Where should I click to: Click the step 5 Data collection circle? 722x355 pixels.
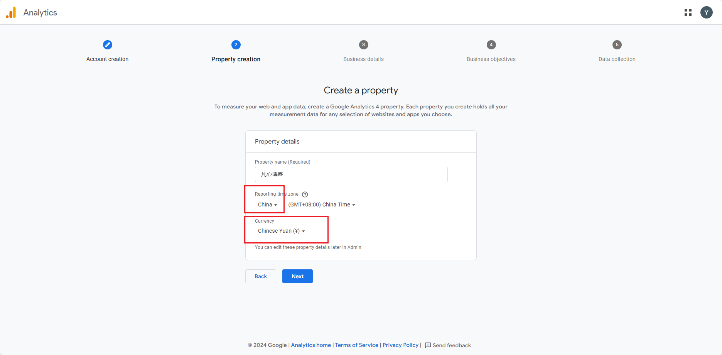coord(617,45)
